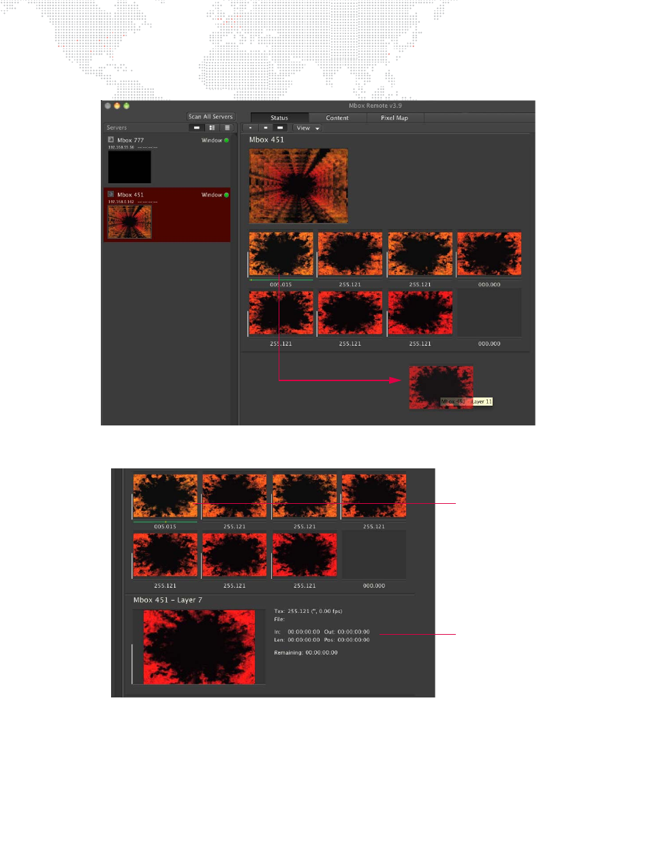Select medium thumbnail size button beside View
This screenshot has width=650, height=842.
tap(265, 127)
